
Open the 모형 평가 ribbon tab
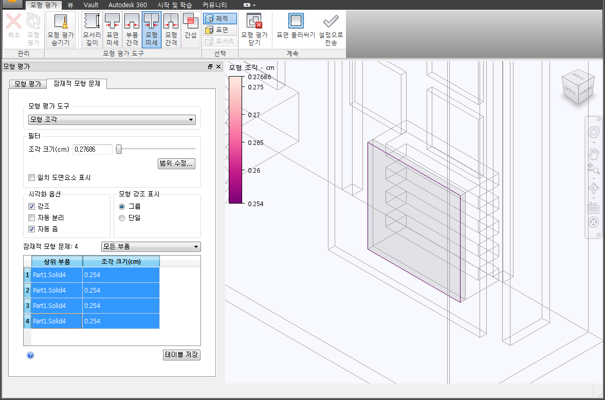click(x=44, y=6)
